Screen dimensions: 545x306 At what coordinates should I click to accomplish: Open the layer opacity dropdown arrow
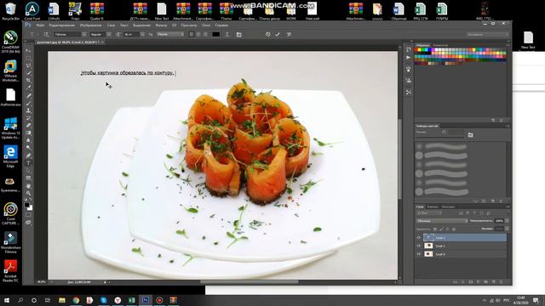(508, 221)
